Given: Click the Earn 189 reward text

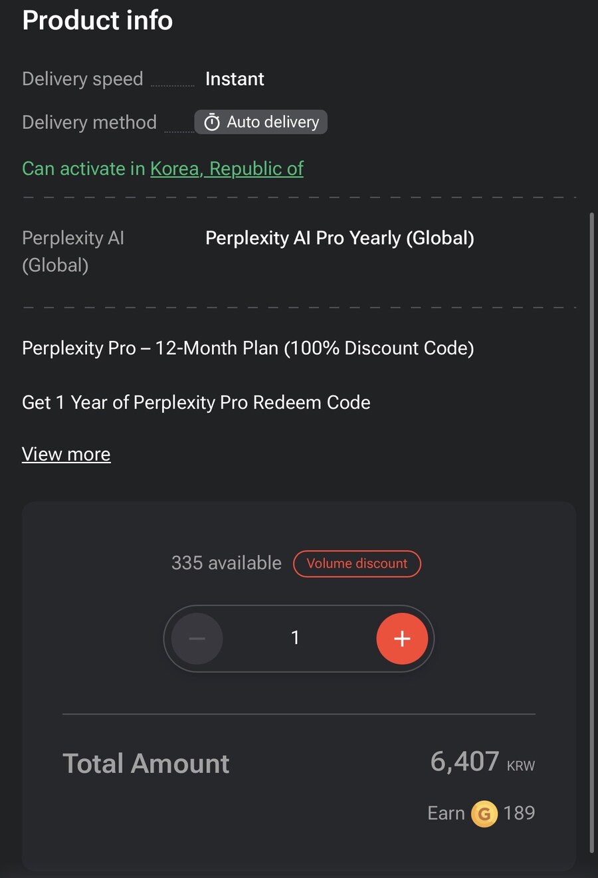Looking at the screenshot, I should (x=481, y=814).
